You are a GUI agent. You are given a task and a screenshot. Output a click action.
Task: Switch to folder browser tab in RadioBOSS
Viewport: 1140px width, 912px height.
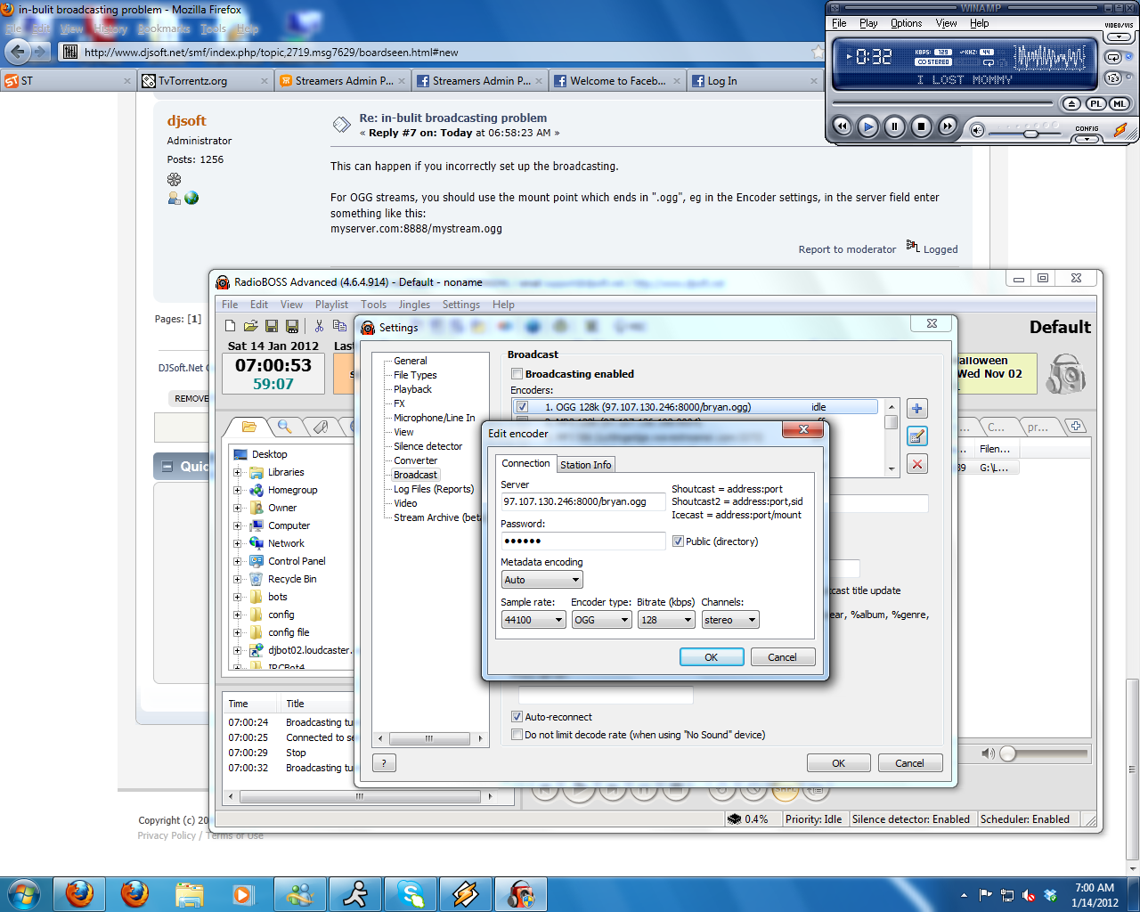[x=248, y=427]
